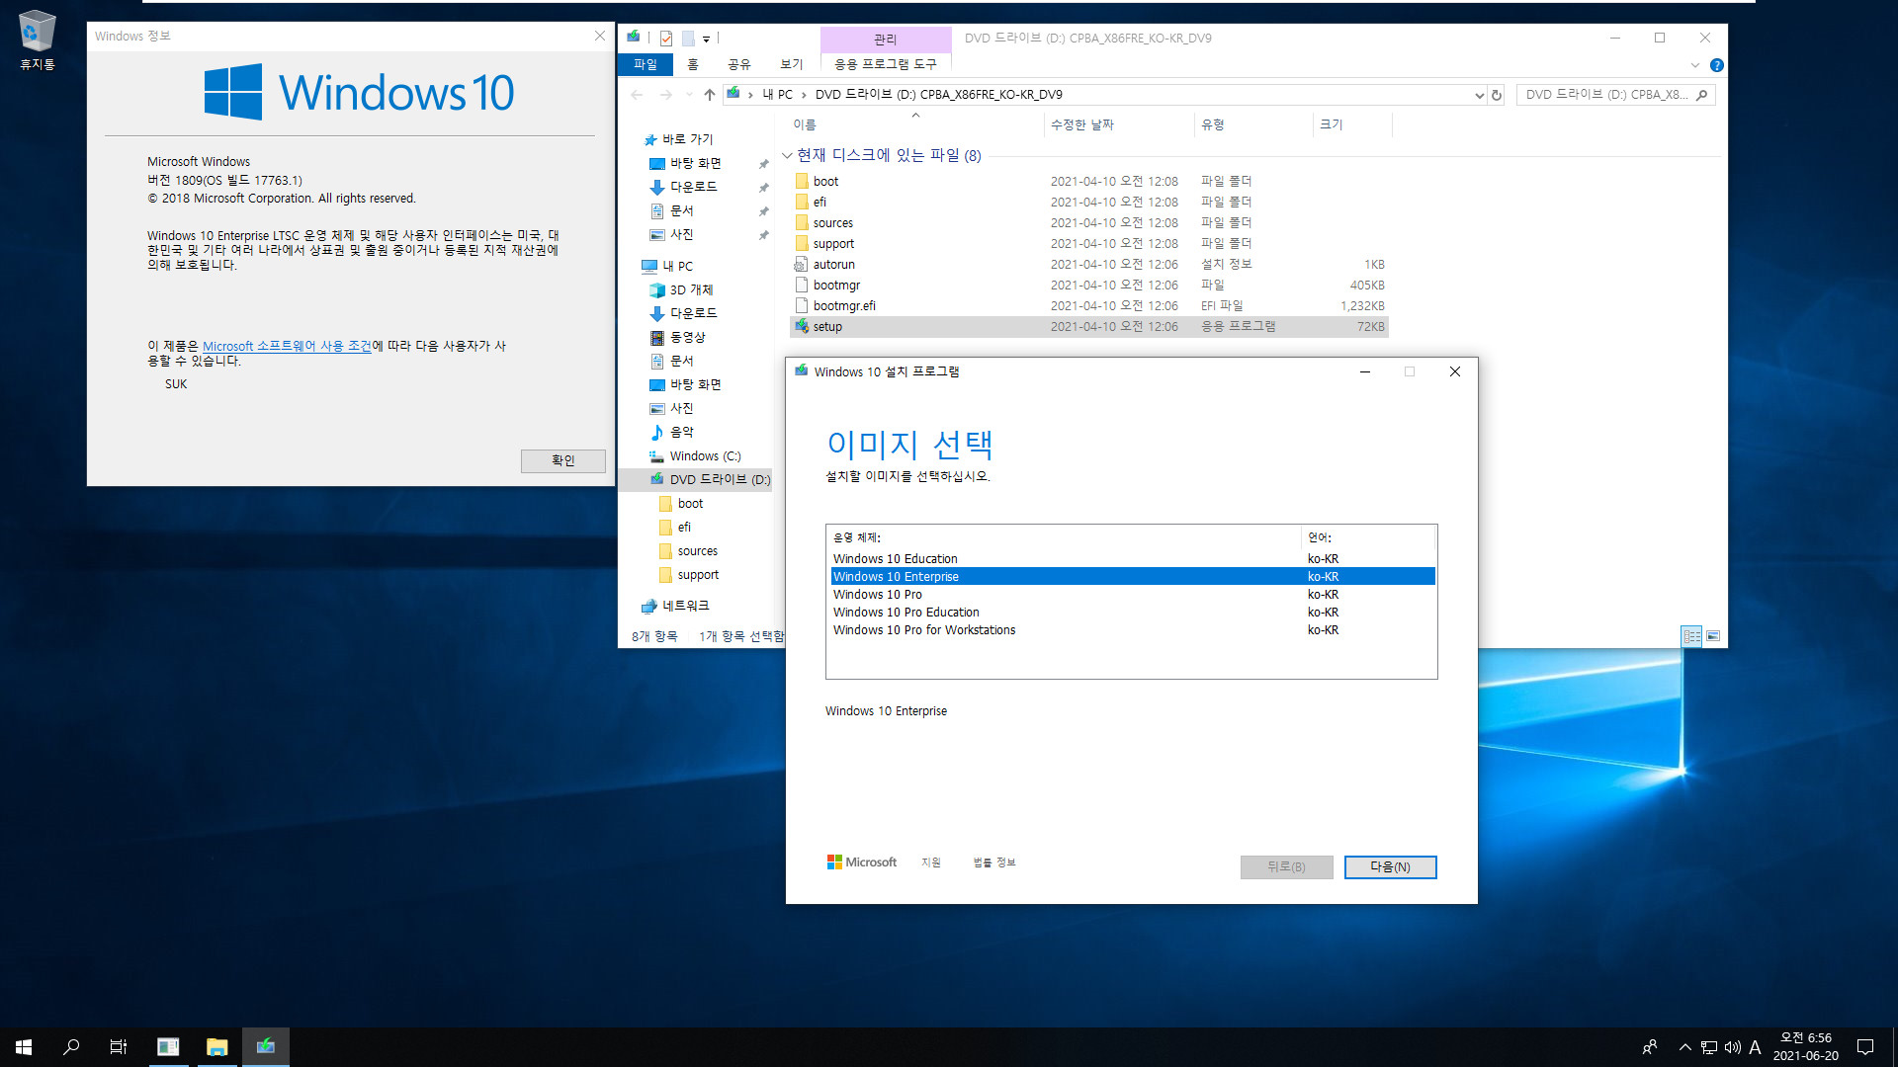Open Microsoft 소프트웨어 사용 조건 link
The image size is (1898, 1067).
tap(287, 346)
